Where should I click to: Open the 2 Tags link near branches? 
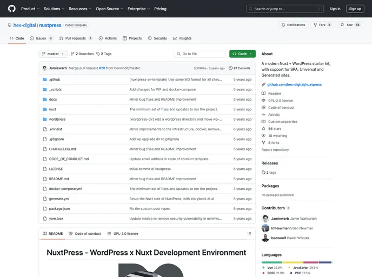click(x=104, y=54)
